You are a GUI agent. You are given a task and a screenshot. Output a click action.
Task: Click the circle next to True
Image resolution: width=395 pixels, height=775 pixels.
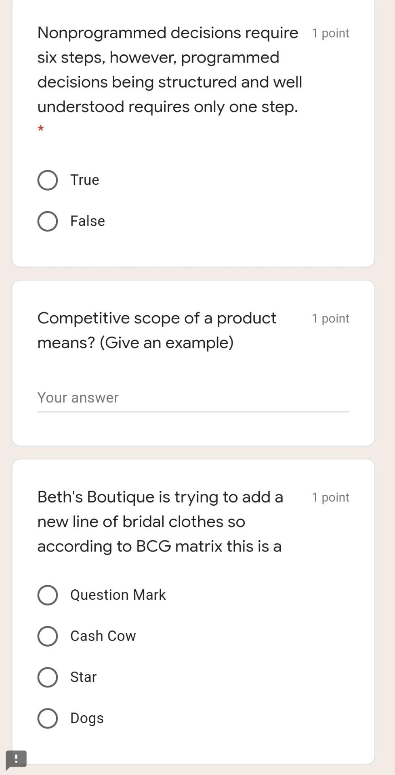click(47, 180)
